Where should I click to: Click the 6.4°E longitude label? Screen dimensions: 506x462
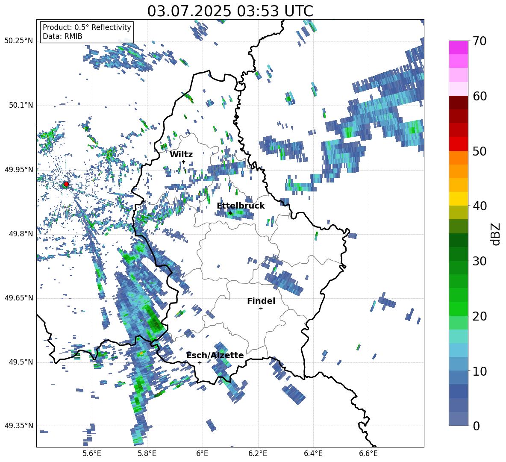coord(313,453)
